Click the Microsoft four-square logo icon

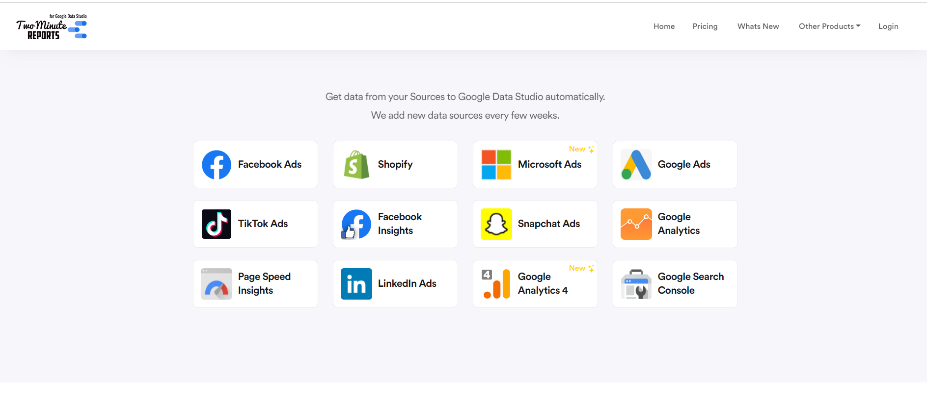pos(496,165)
